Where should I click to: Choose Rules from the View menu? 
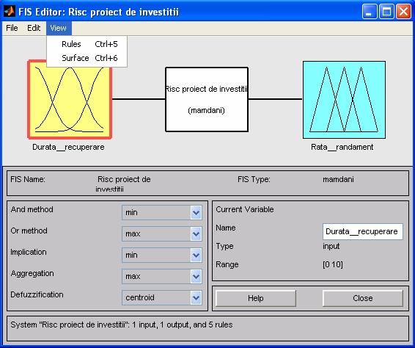coord(87,44)
